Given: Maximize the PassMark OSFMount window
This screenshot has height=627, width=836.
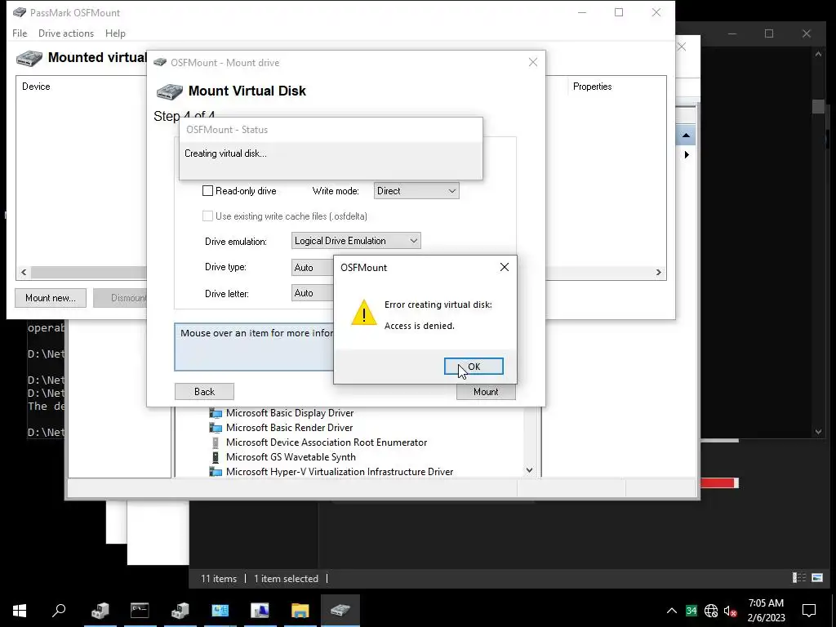Looking at the screenshot, I should (x=619, y=12).
